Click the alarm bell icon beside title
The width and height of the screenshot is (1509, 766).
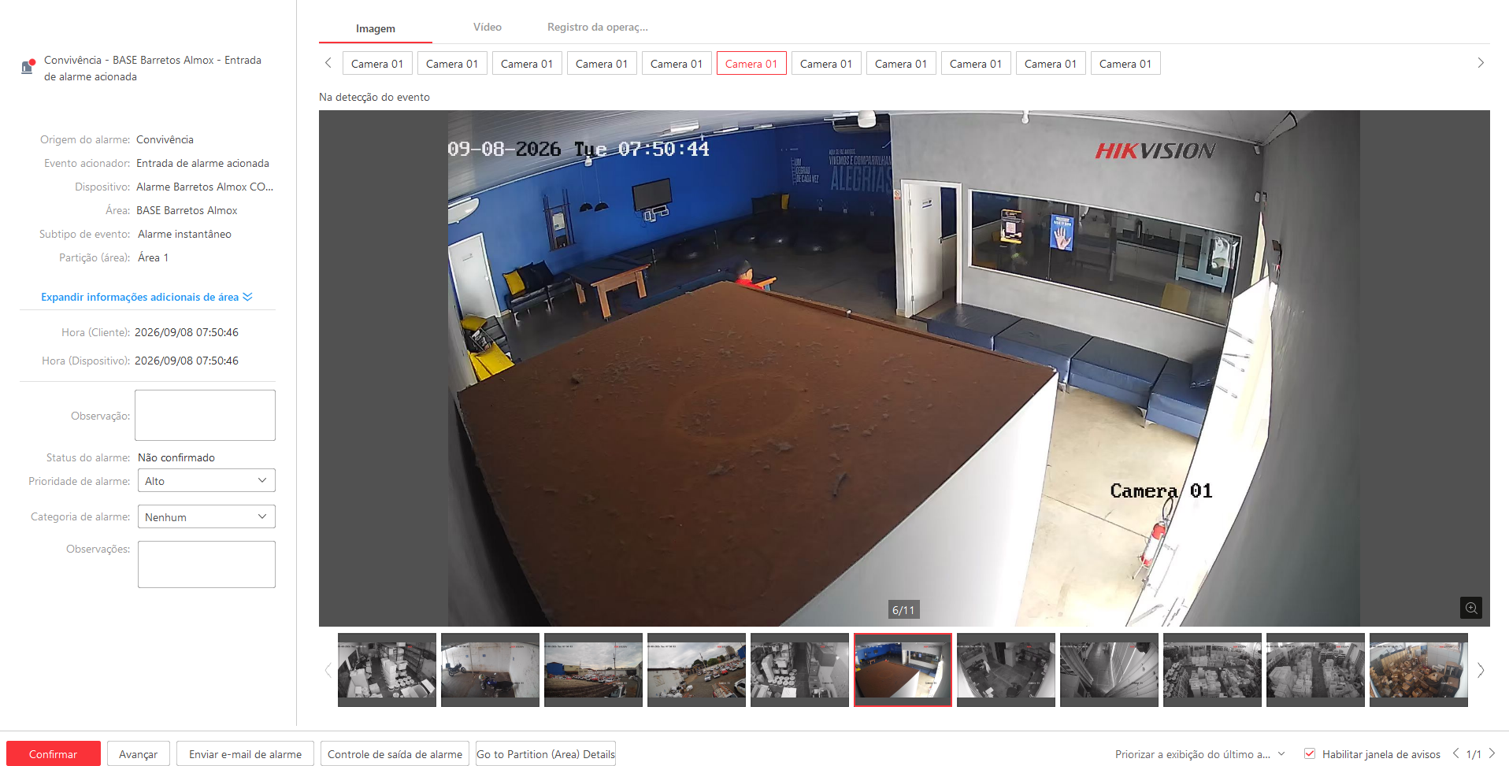(x=28, y=67)
